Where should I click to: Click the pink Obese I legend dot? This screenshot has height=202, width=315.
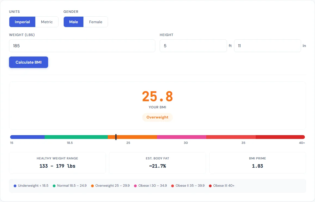pos(136,186)
